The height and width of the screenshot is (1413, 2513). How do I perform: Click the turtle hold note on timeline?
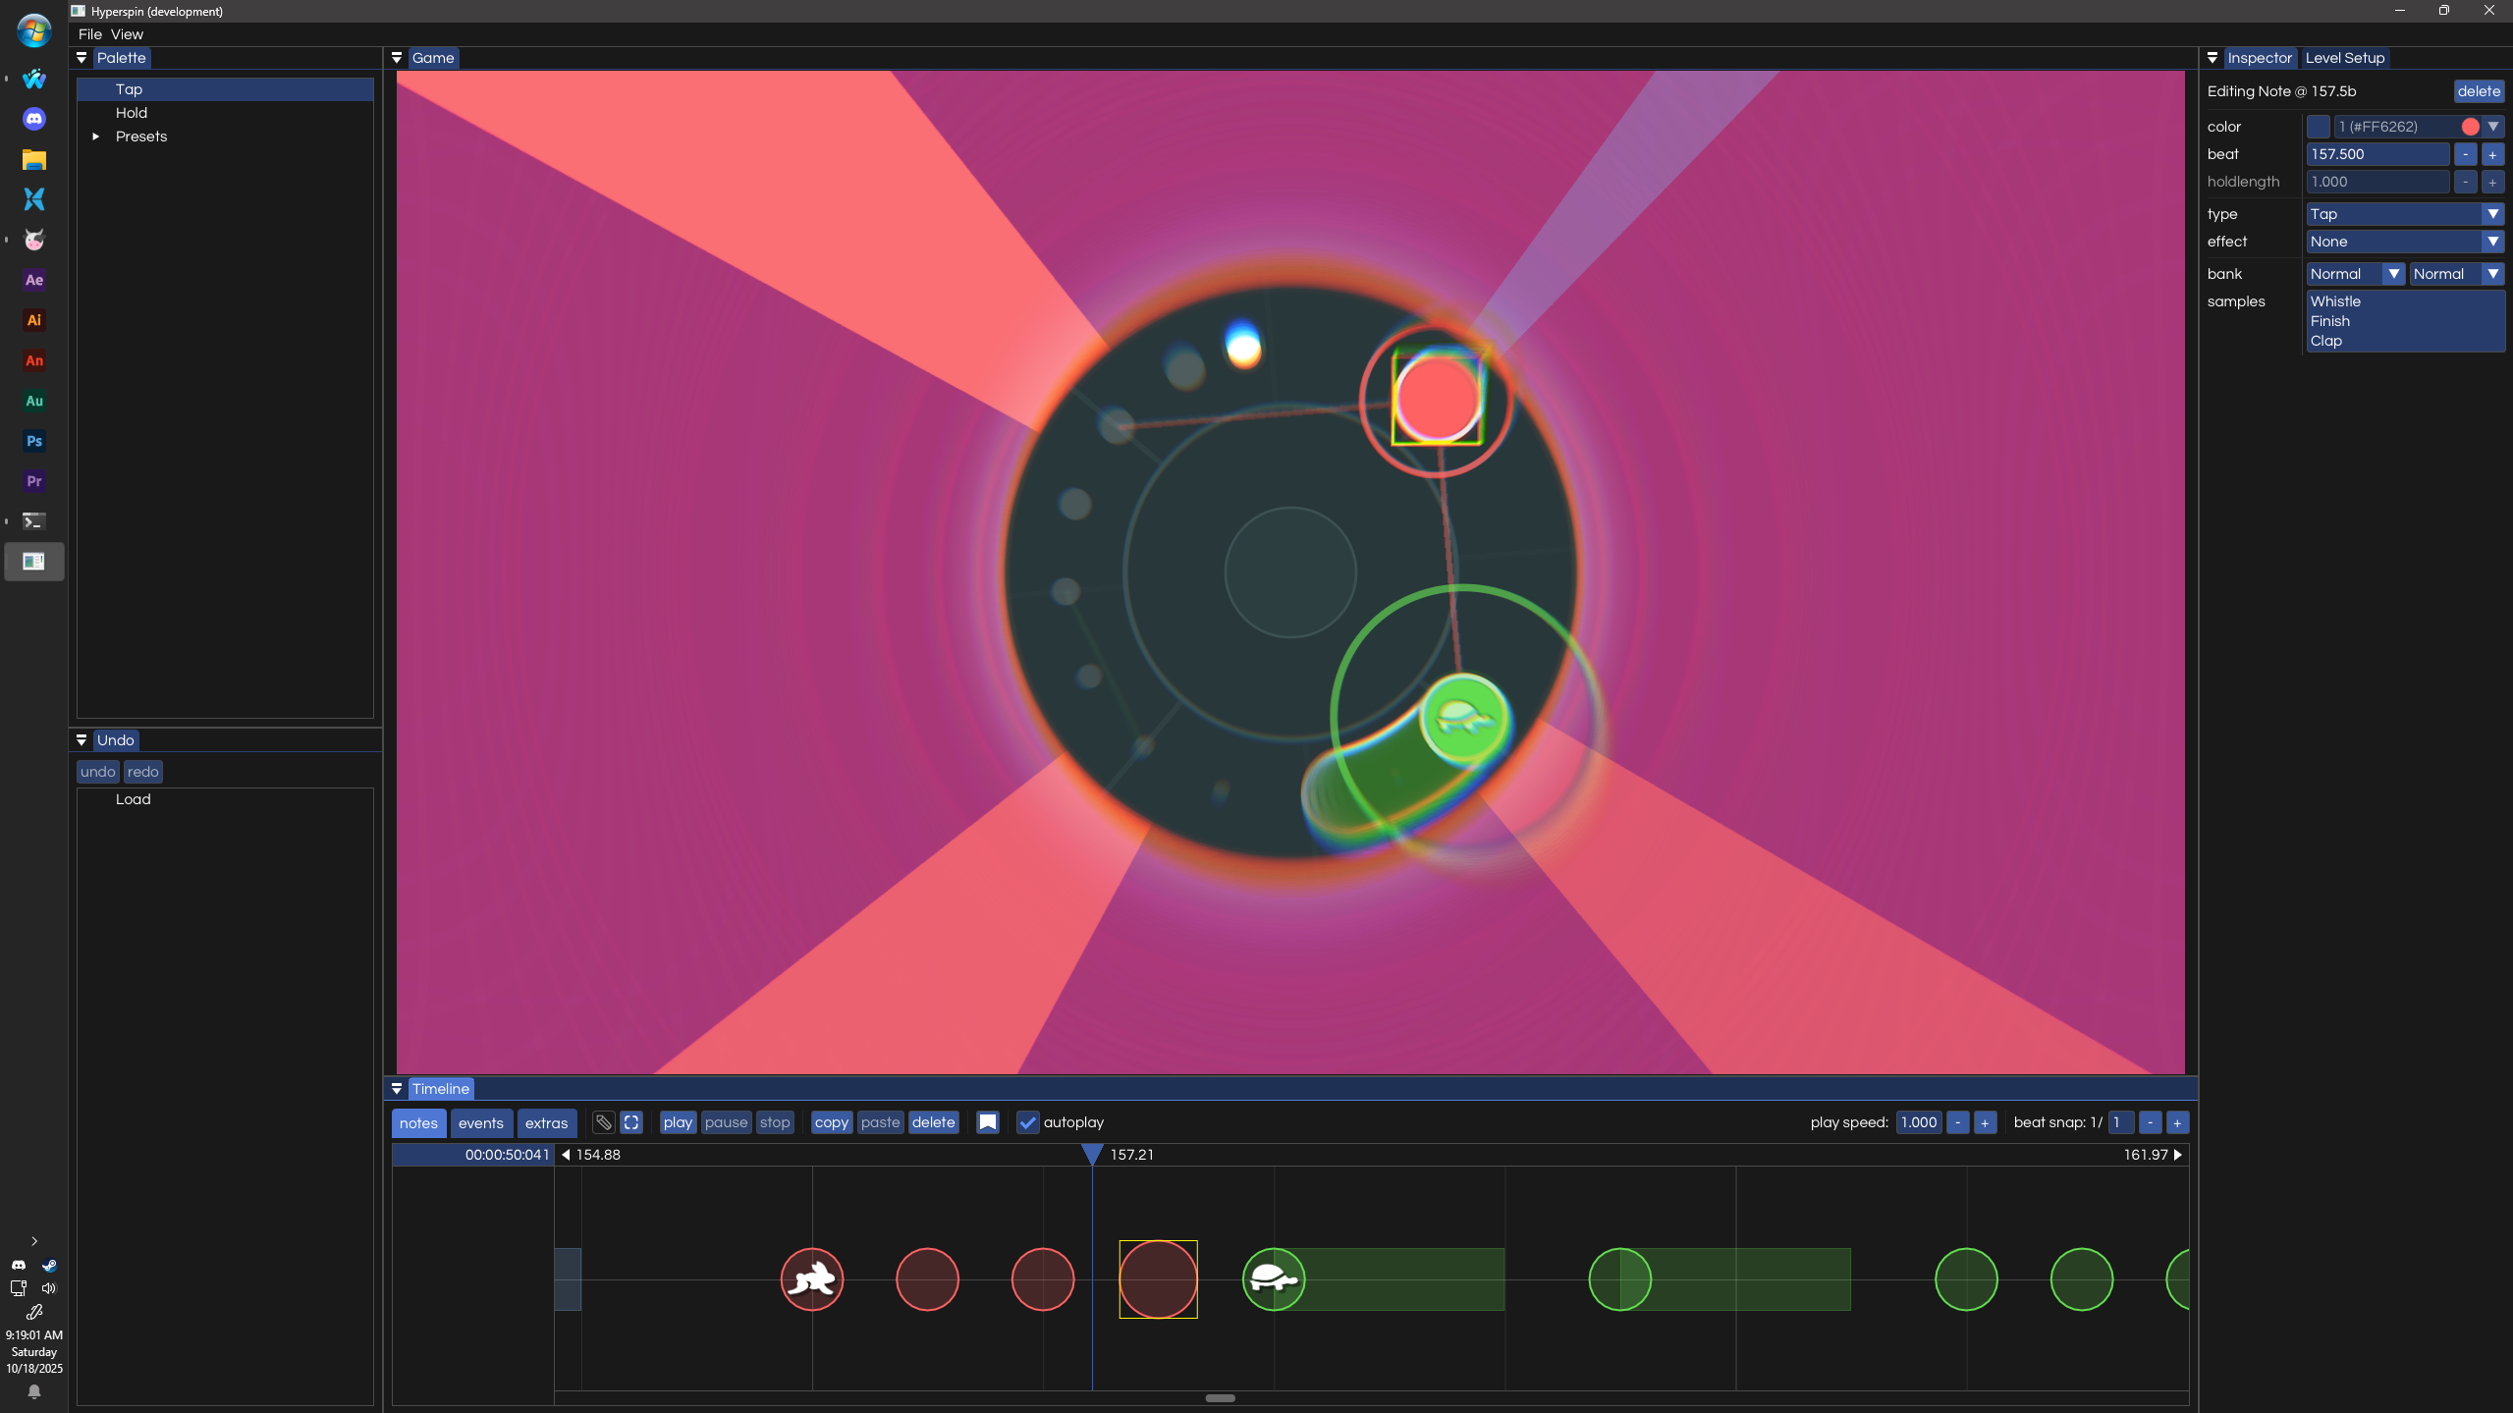[x=1274, y=1279]
